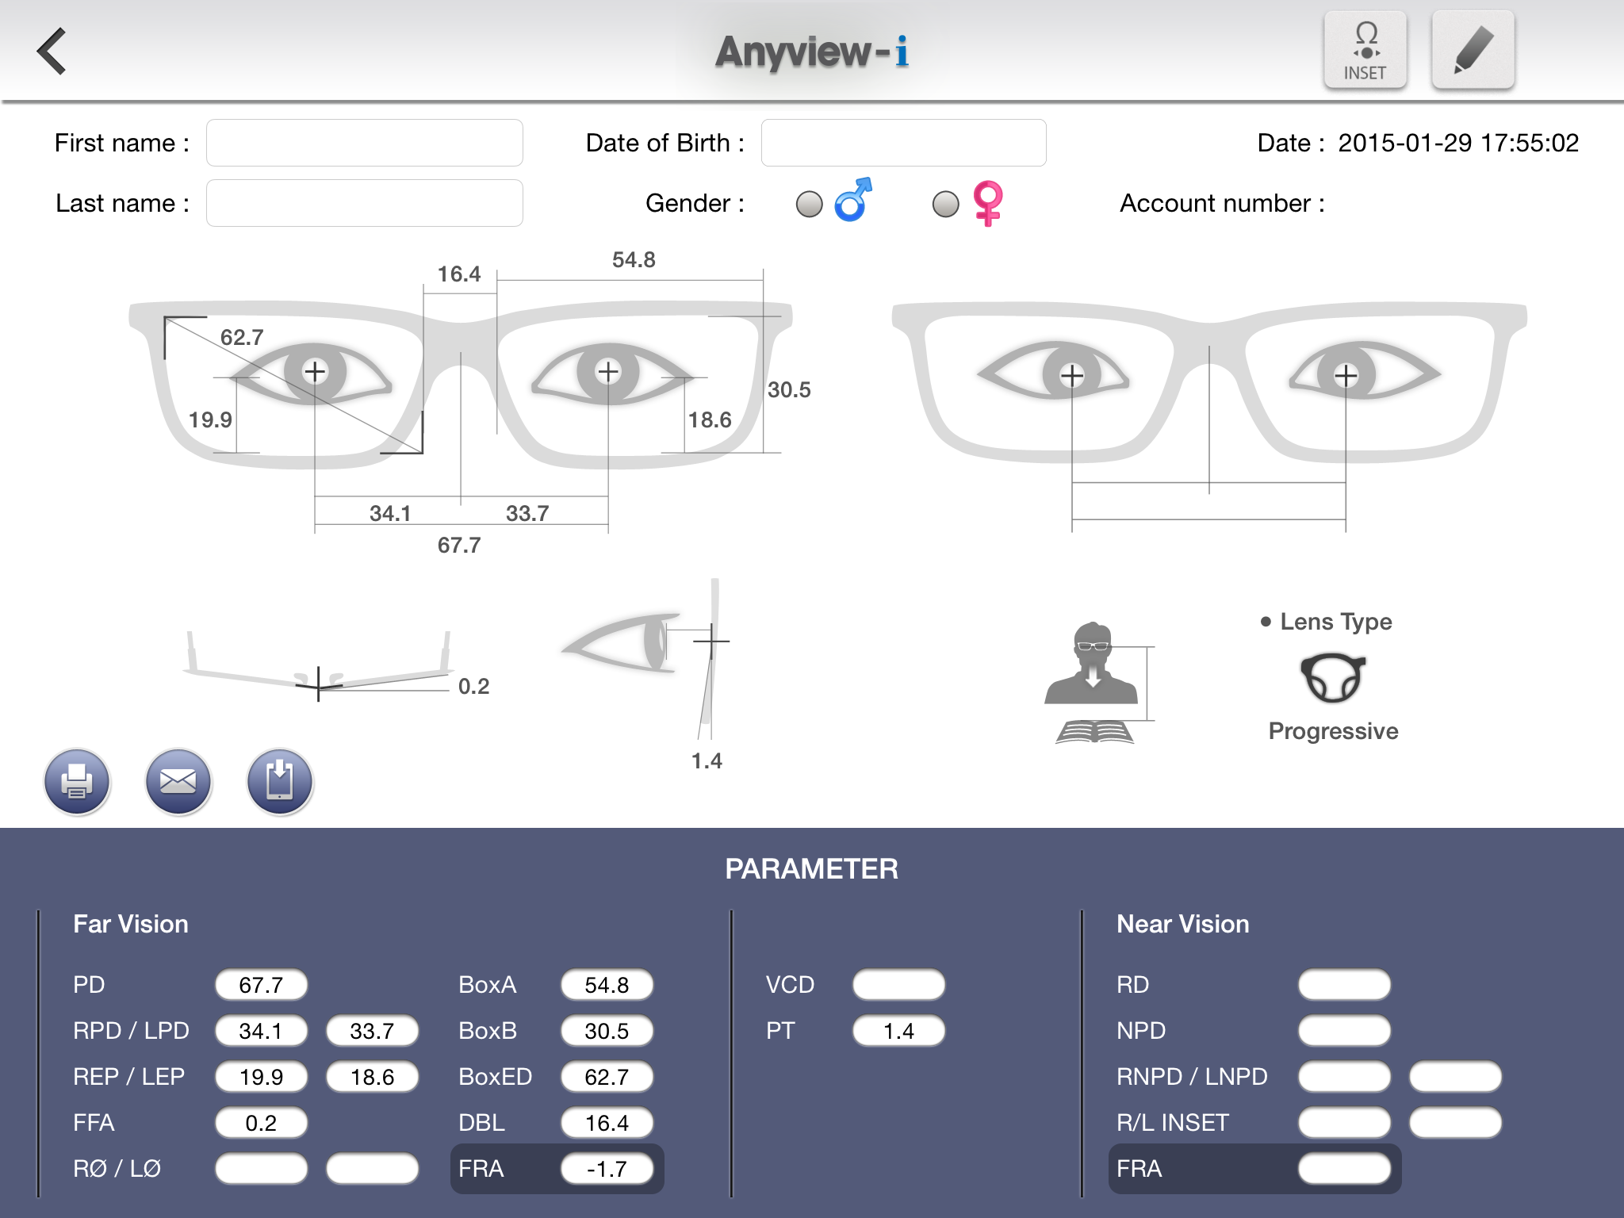Tap the 67.7 total PD diagram label
Screen dimensions: 1624x1218
(459, 546)
